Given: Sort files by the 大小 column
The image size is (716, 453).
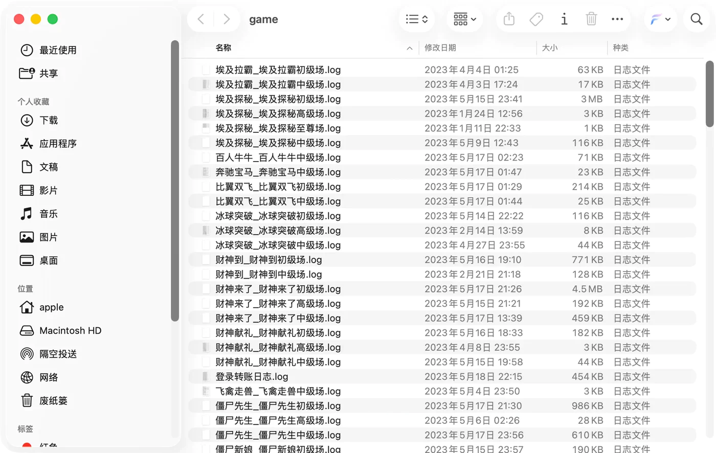Looking at the screenshot, I should click(x=550, y=48).
